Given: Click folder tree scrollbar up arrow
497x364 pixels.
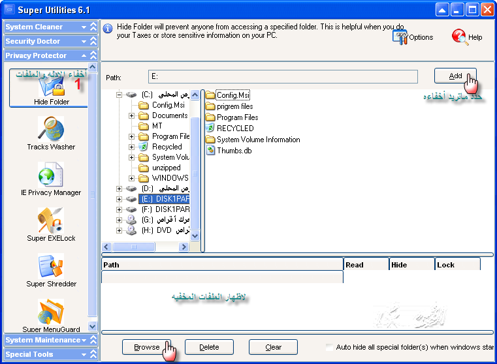Looking at the screenshot, I should (195, 95).
